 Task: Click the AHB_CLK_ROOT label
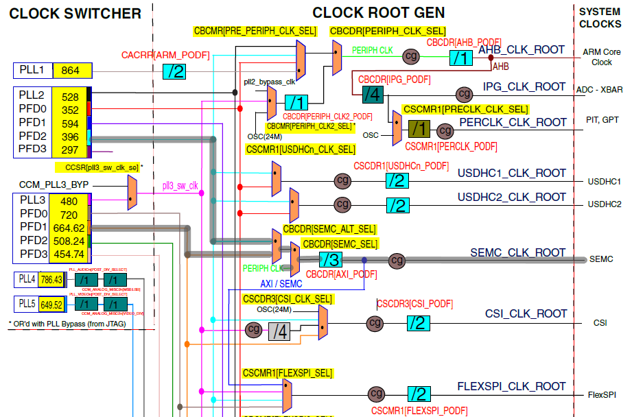click(x=521, y=50)
